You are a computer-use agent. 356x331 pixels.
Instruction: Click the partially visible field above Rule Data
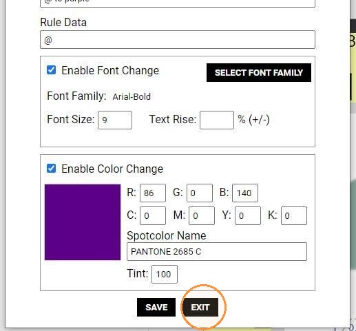click(178, 3)
